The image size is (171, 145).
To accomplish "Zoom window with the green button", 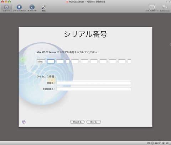I will [10, 2].
